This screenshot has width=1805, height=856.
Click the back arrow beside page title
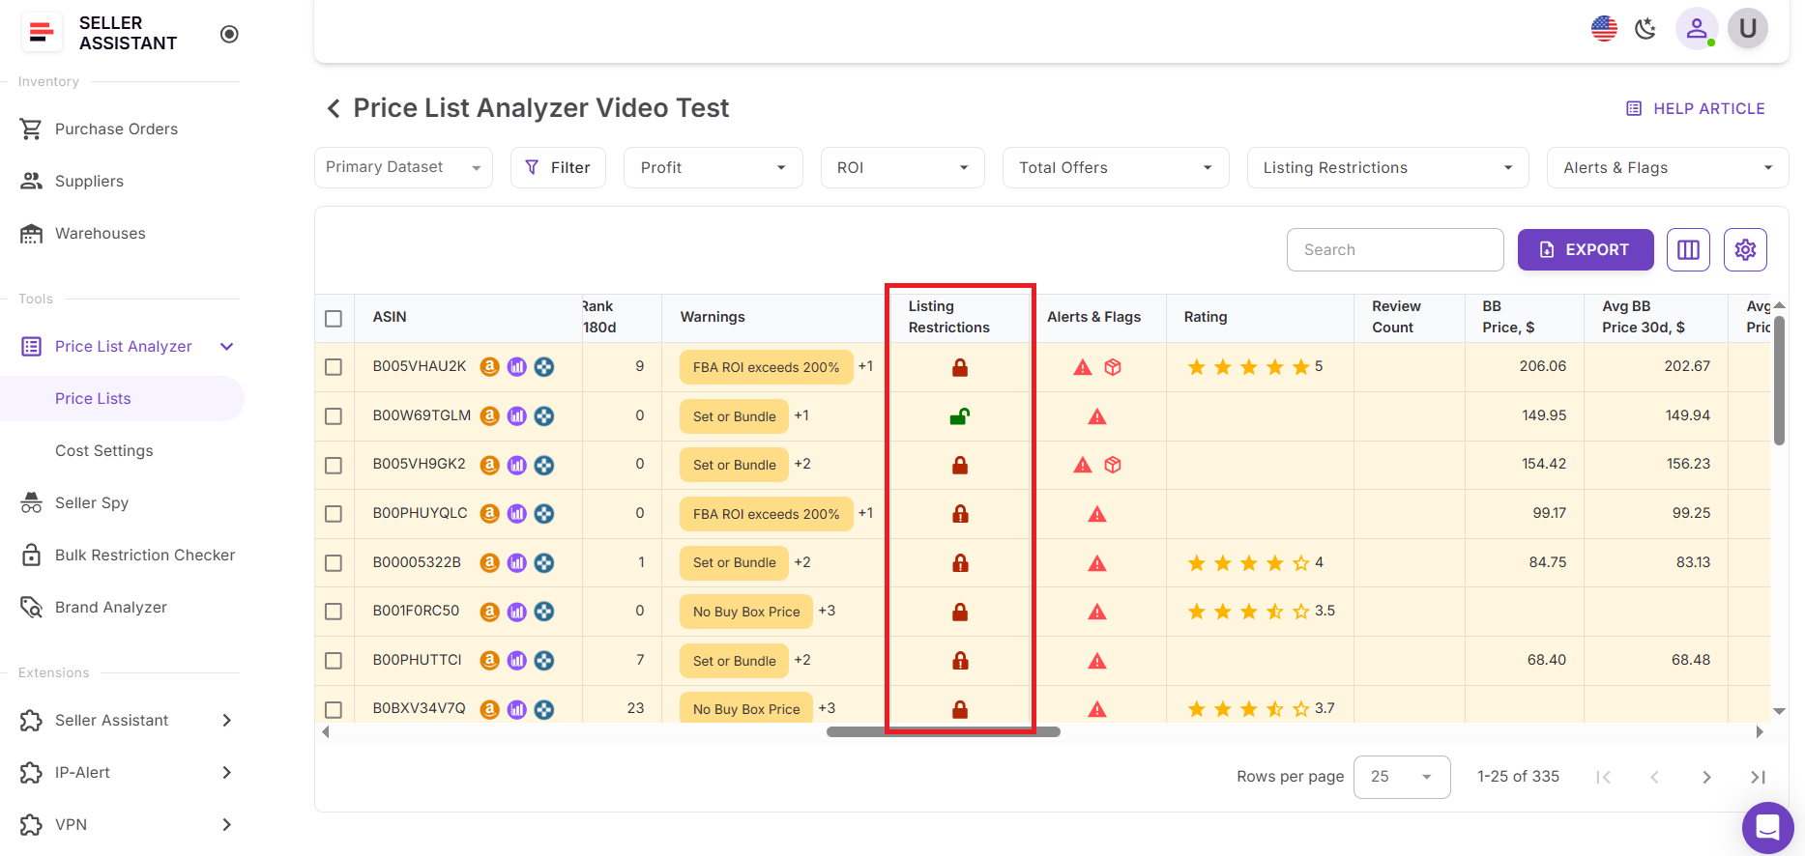pos(334,108)
